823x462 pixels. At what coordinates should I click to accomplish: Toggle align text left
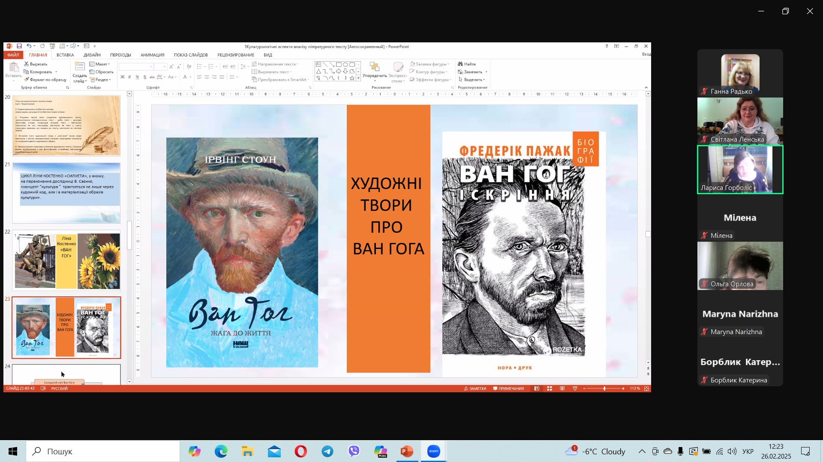click(x=199, y=77)
